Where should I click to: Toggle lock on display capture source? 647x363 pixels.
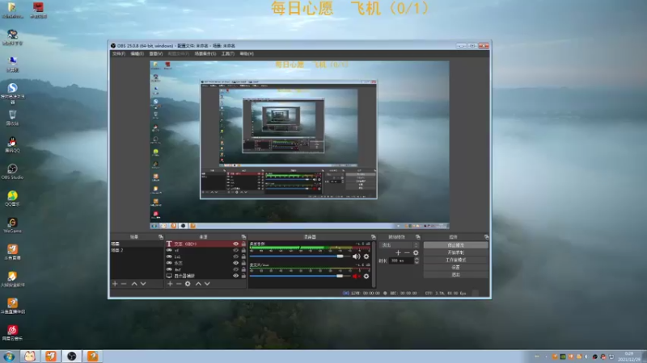coord(243,276)
